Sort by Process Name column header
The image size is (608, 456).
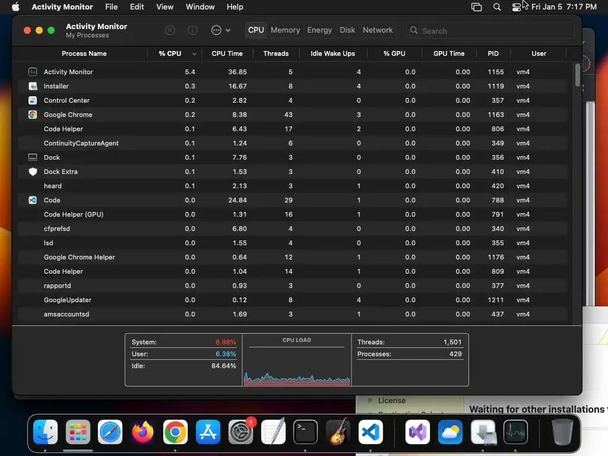84,53
